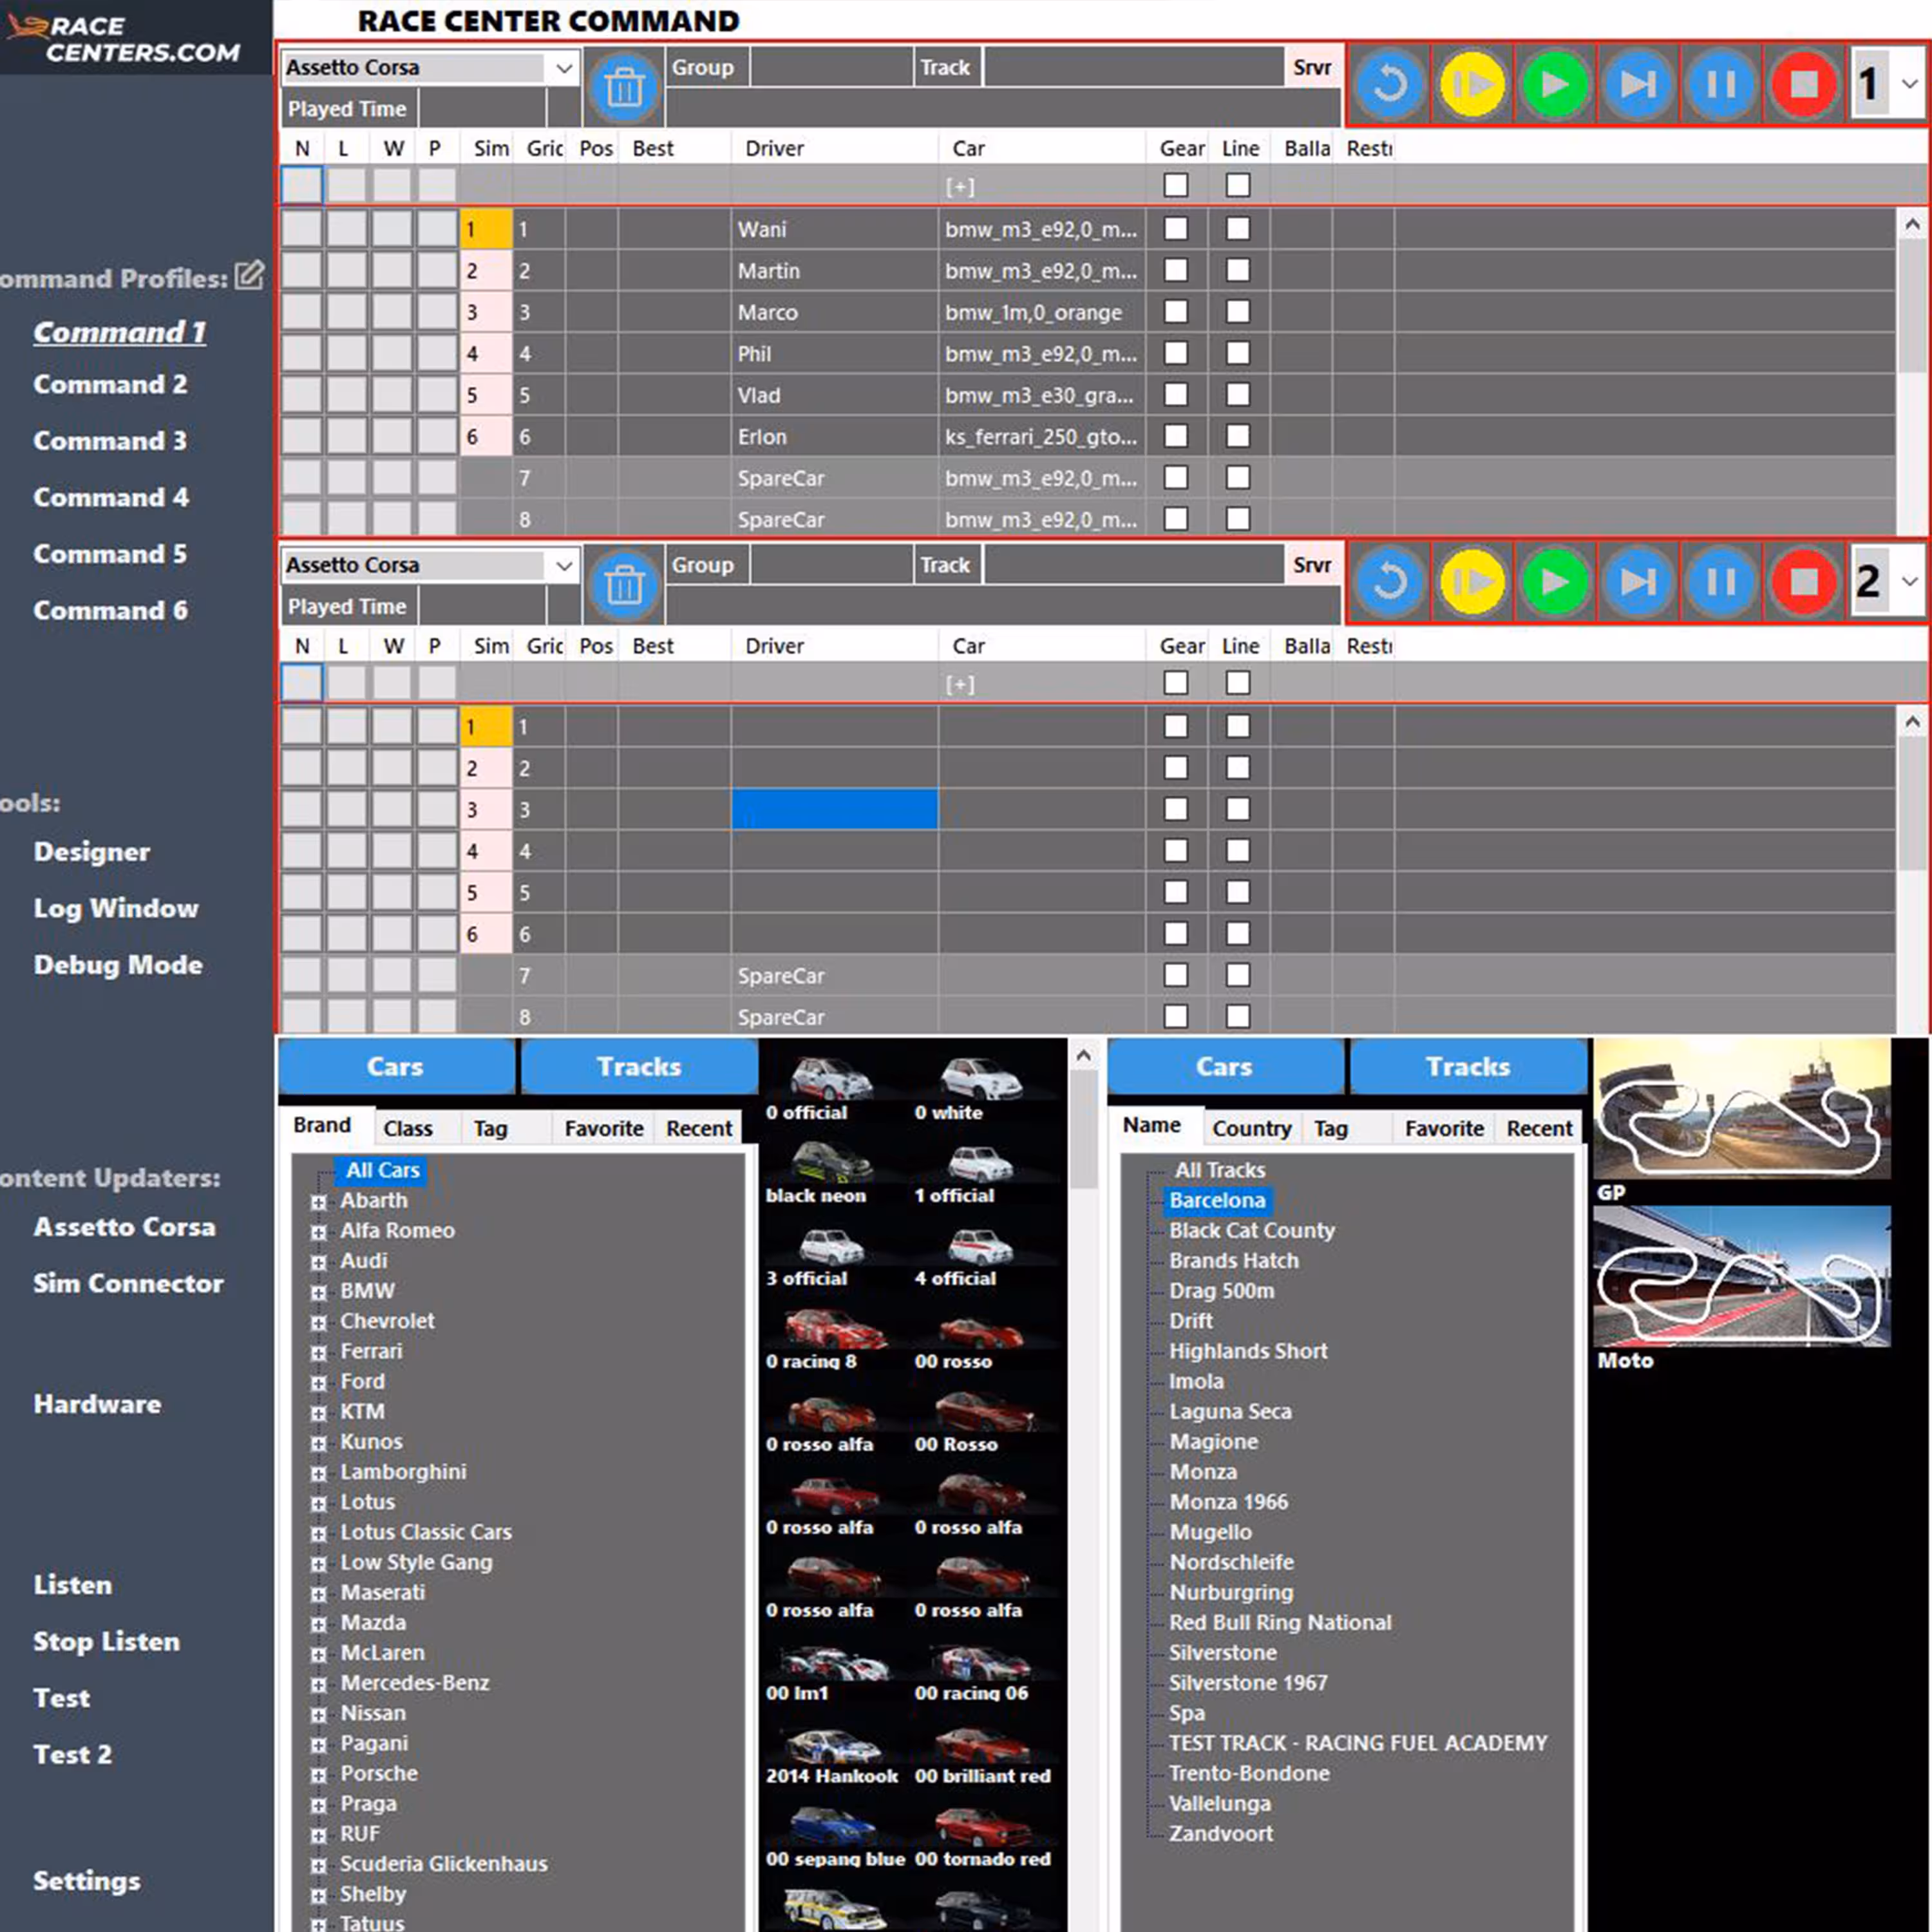Open left browser Recent tab
The image size is (1932, 1932).
[699, 1128]
